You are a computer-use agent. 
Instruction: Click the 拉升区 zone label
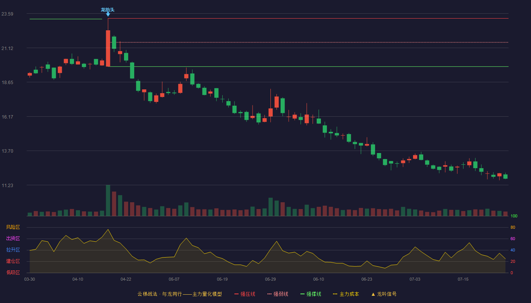coord(13,250)
